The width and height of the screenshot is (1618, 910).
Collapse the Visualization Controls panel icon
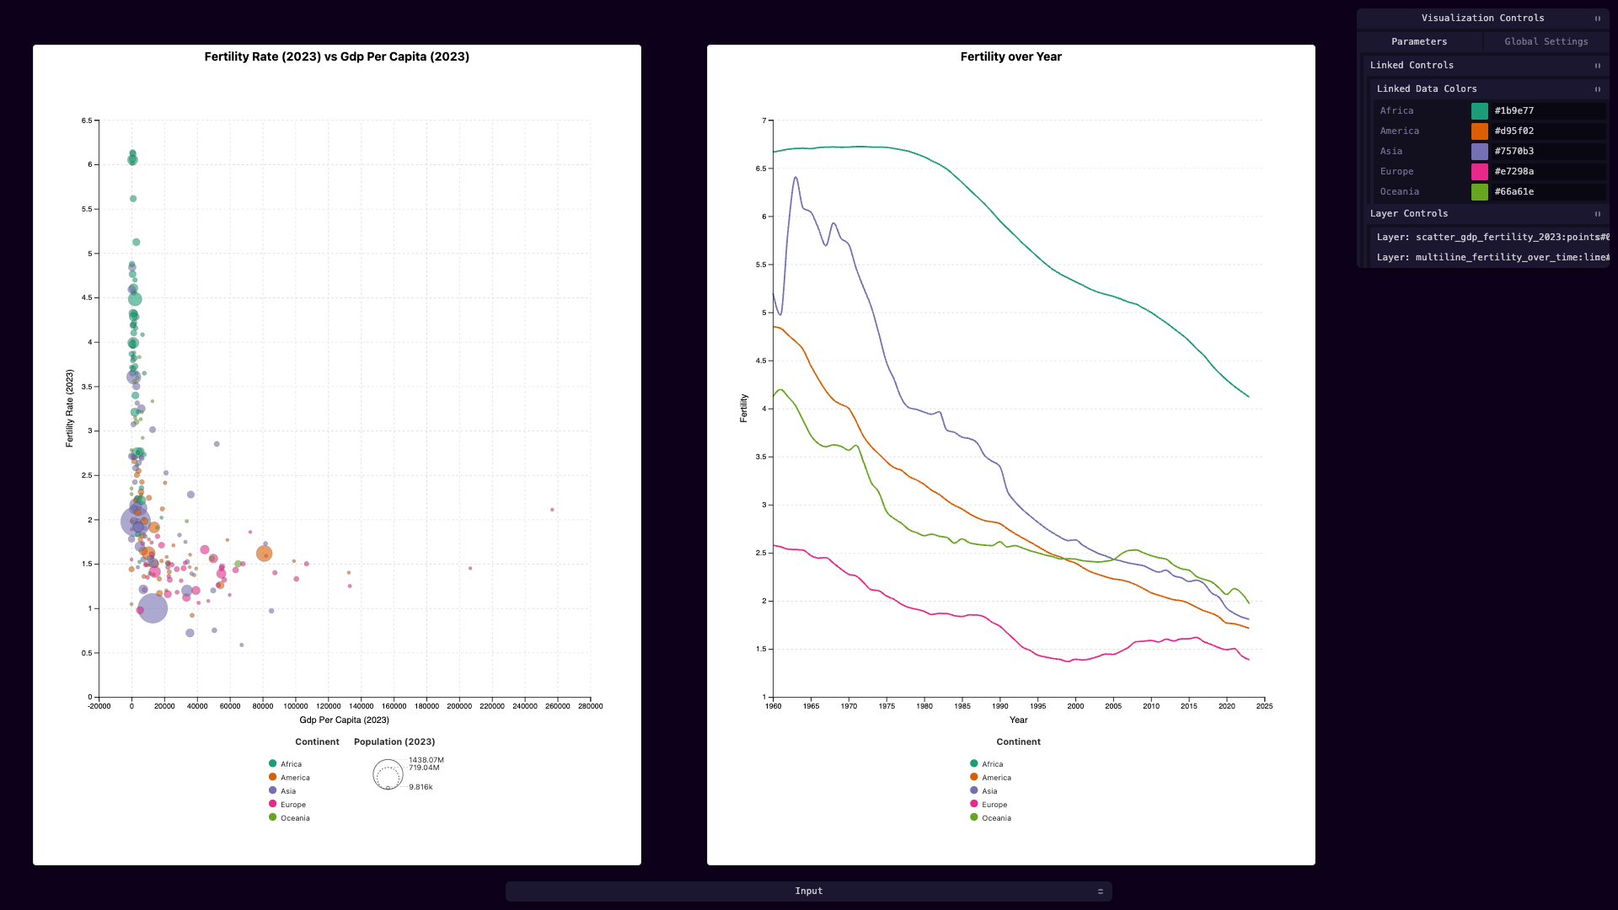[x=1597, y=19]
